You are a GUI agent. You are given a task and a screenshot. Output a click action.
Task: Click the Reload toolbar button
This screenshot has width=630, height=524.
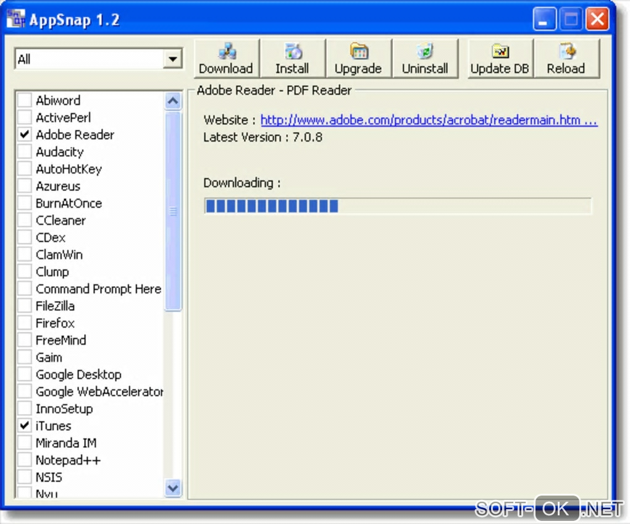tap(566, 59)
